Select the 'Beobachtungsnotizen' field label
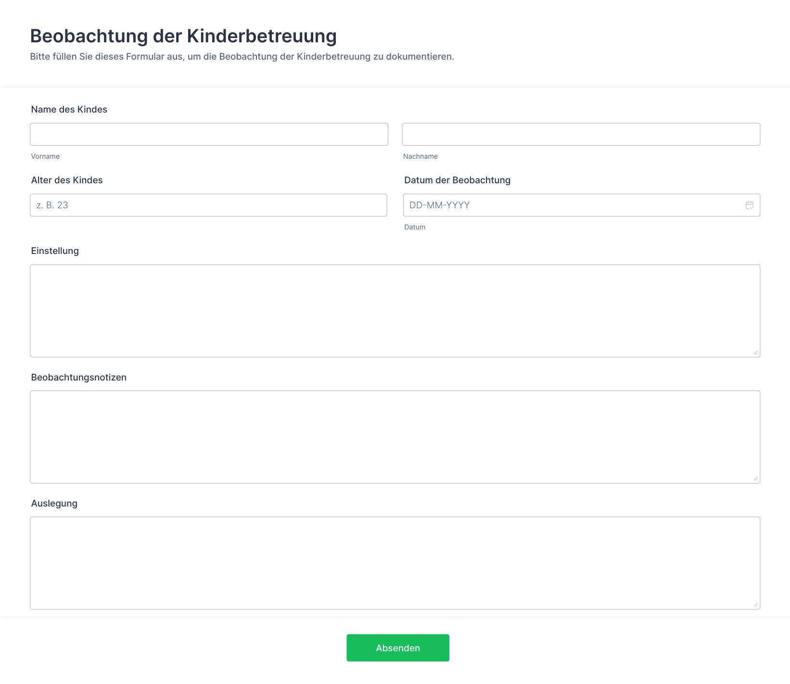The height and width of the screenshot is (684, 790). coord(79,378)
